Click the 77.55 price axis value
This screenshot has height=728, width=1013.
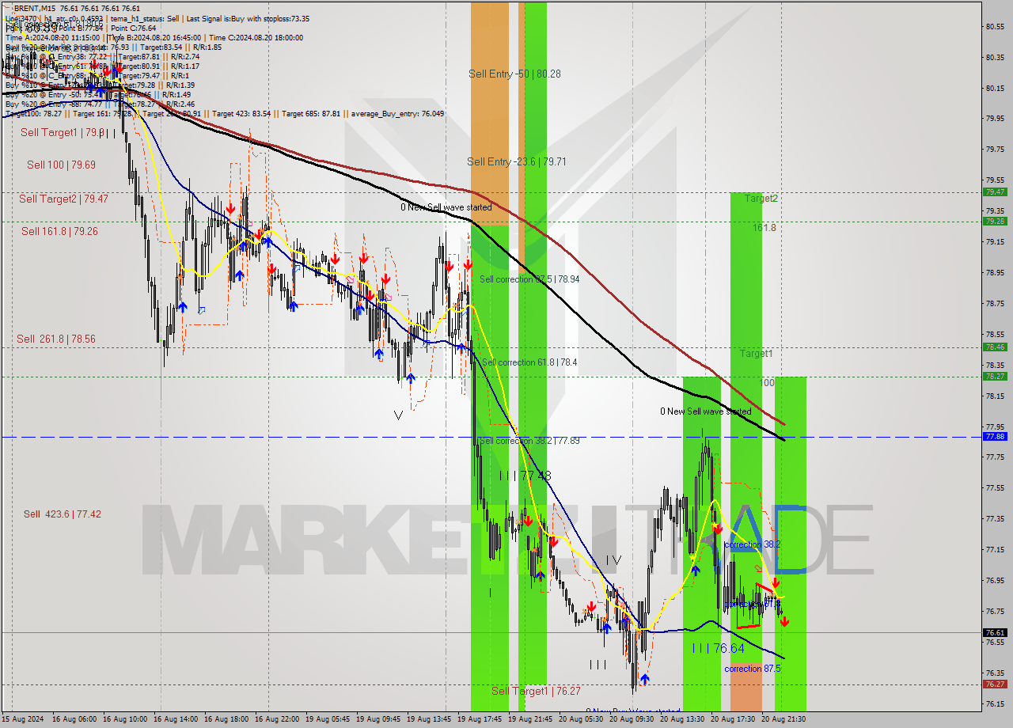[x=995, y=488]
